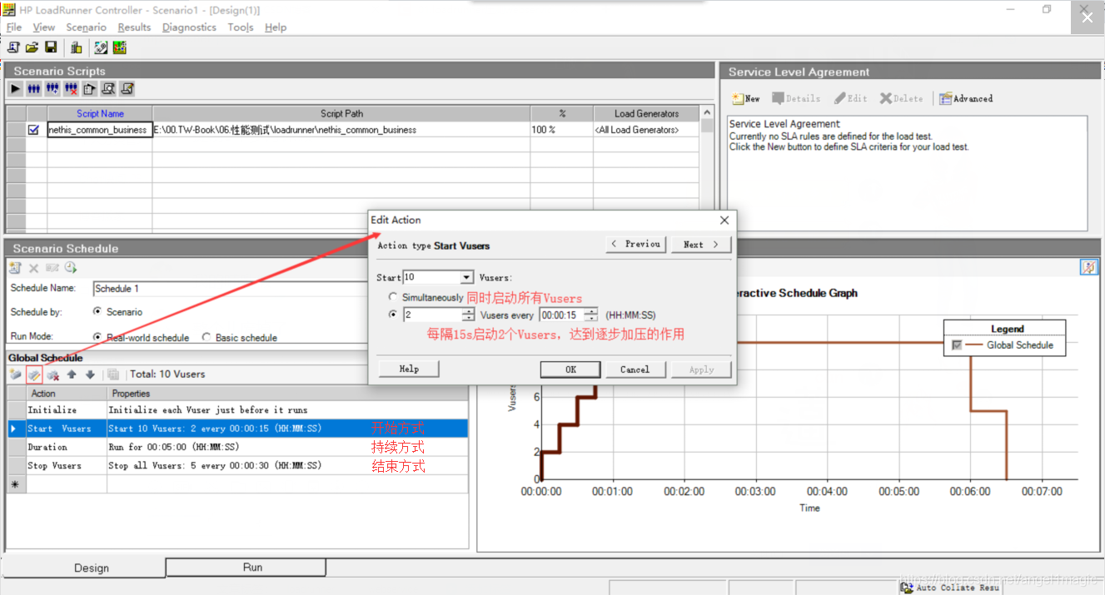Click the Start Time clock icon
The image size is (1105, 595).
tap(71, 268)
